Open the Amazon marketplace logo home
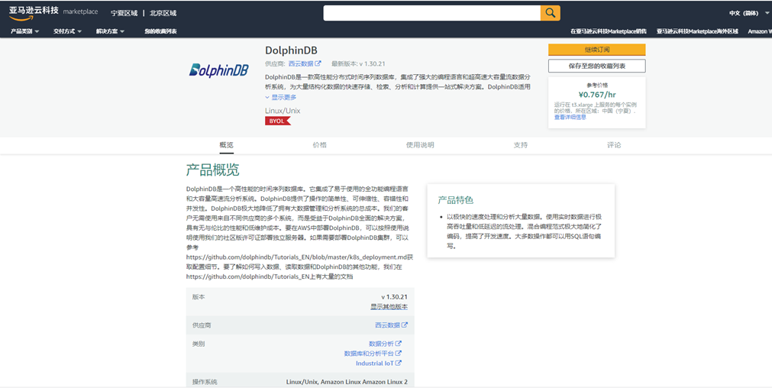This screenshot has height=388, width=772. (53, 12)
